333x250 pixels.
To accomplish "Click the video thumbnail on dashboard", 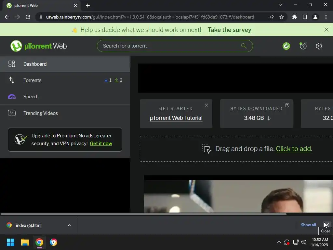I will 238,194.
